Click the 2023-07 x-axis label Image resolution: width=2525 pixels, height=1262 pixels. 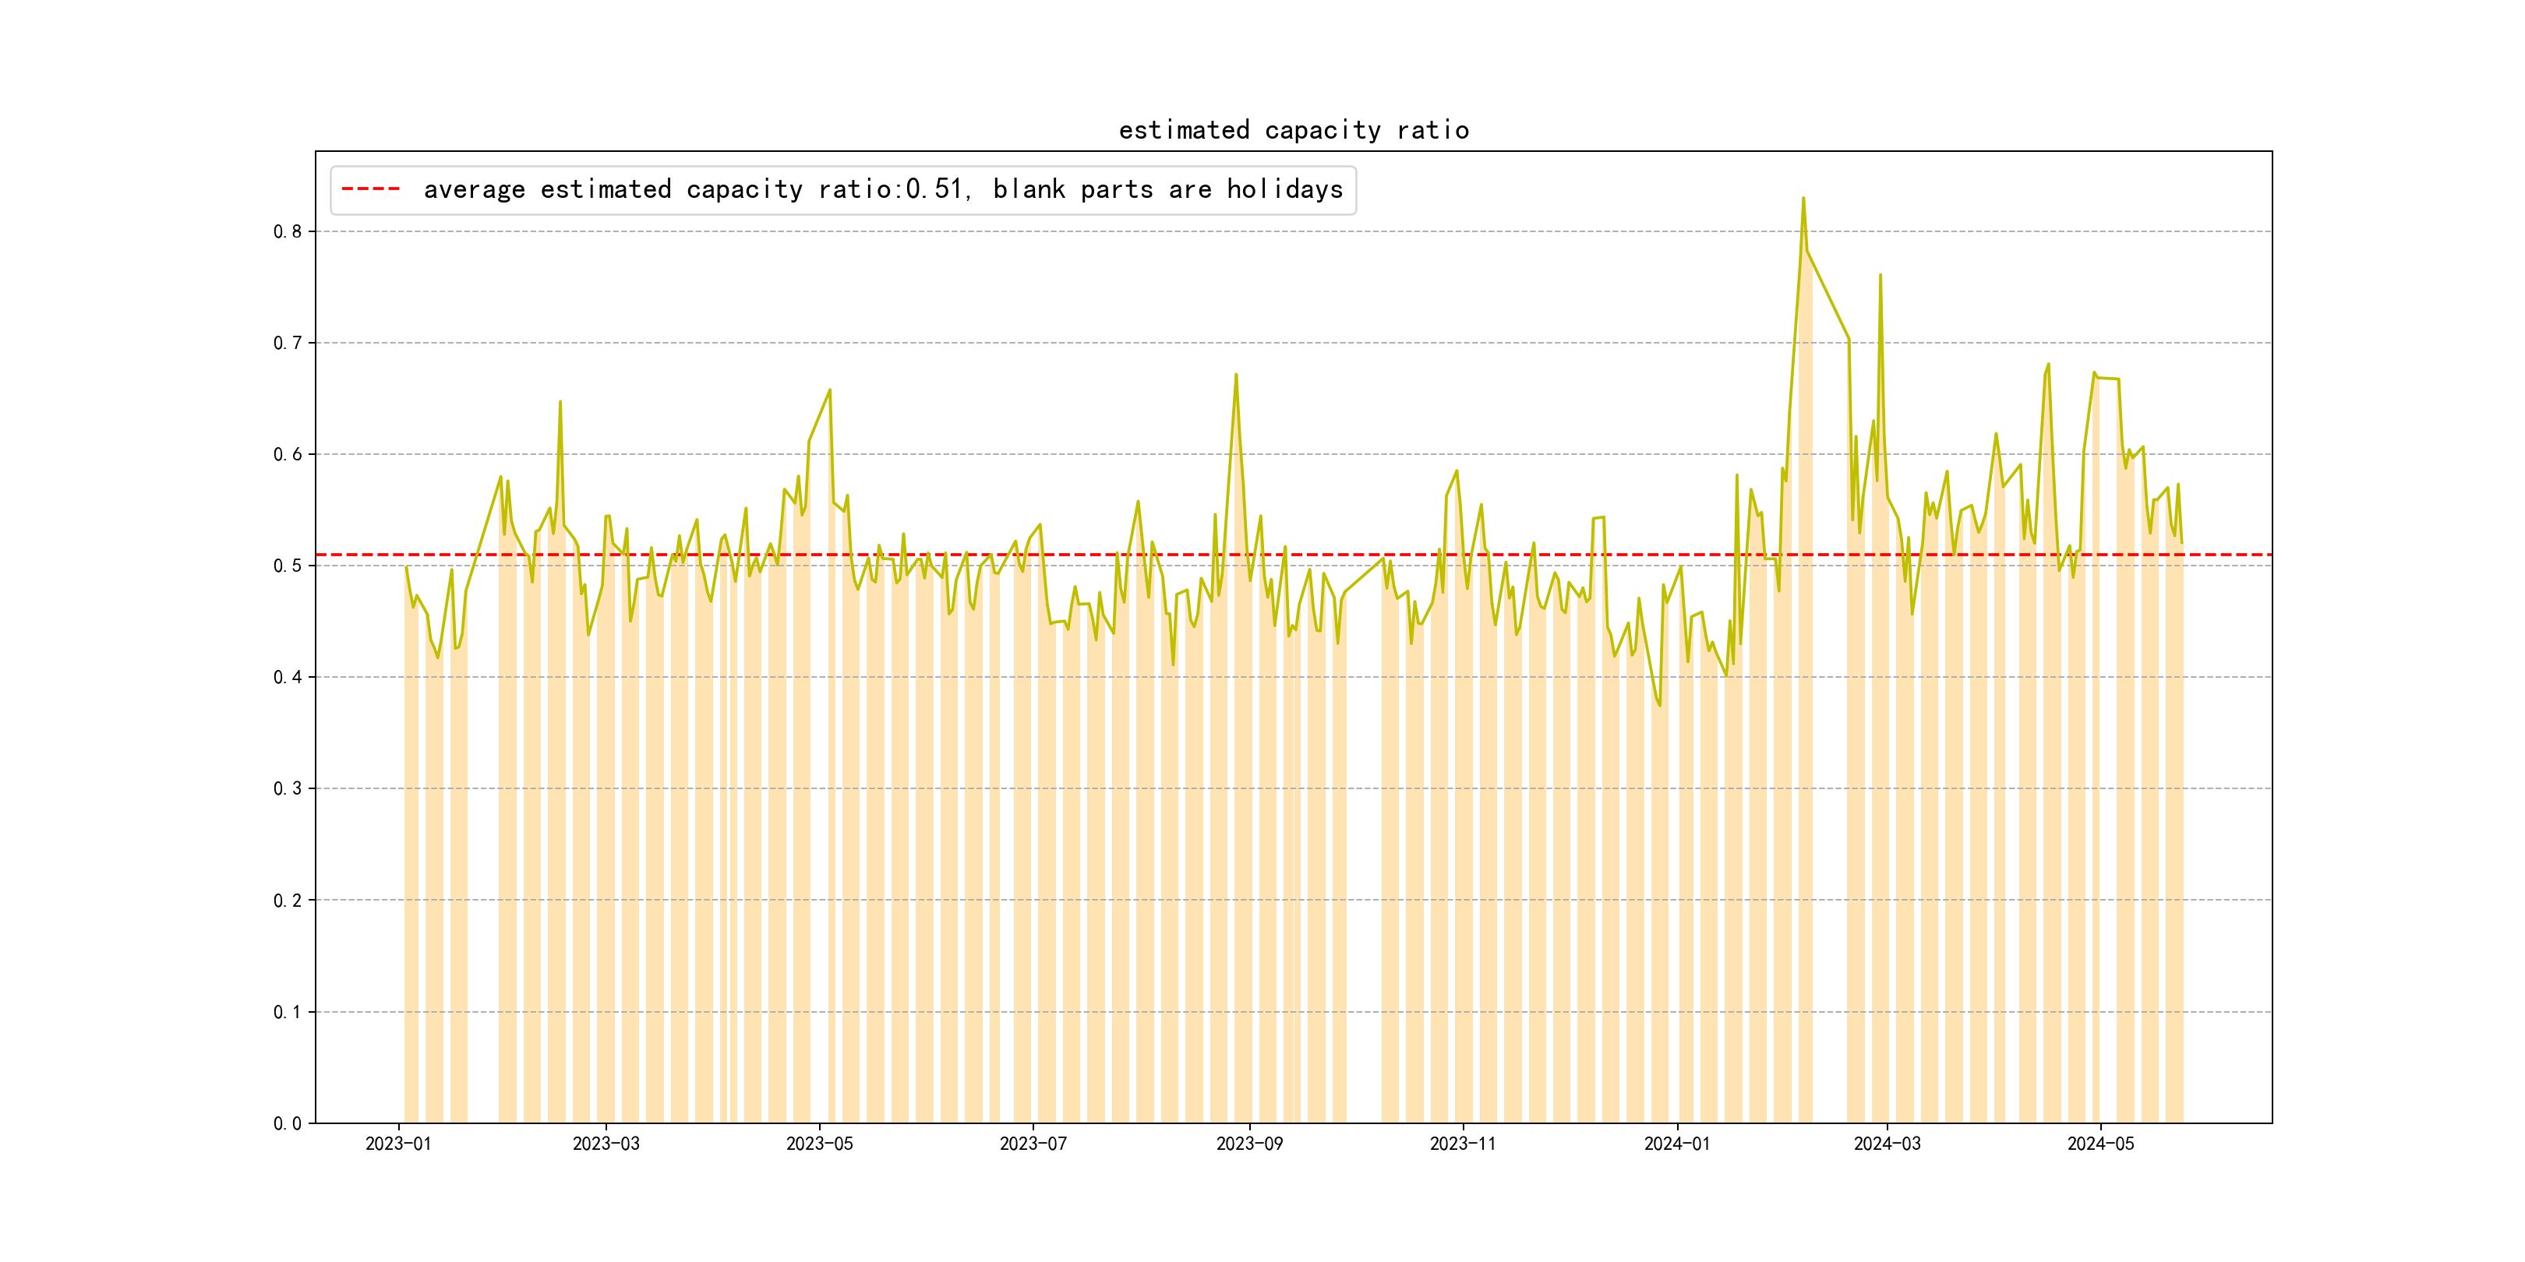pyautogui.click(x=1033, y=1144)
